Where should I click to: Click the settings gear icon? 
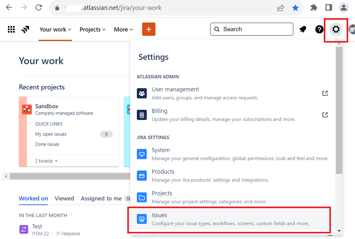336,29
